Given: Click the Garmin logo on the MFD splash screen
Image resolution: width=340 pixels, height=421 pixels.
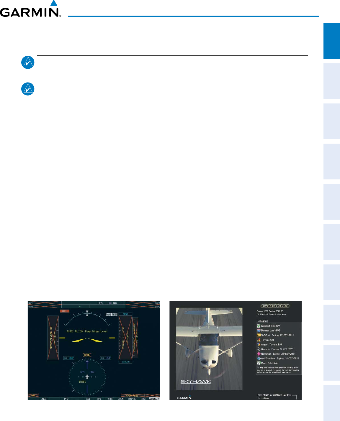Looking at the screenshot, I should [184, 397].
